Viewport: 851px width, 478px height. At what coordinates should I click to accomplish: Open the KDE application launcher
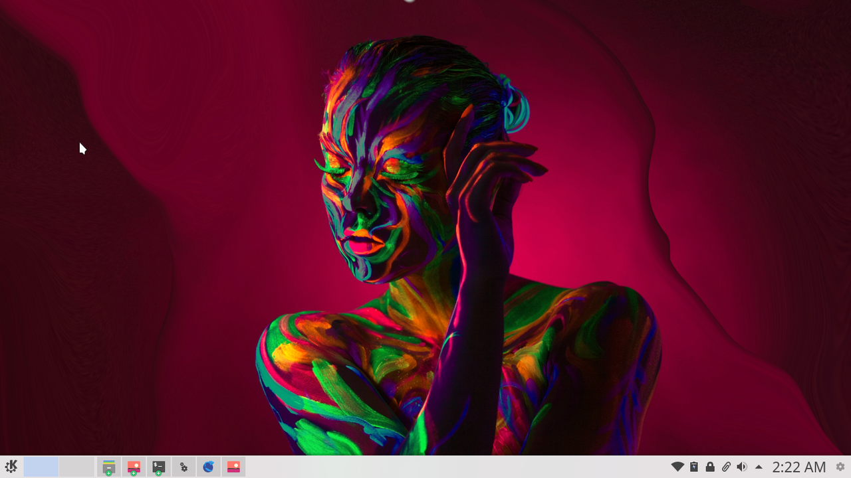tap(11, 467)
